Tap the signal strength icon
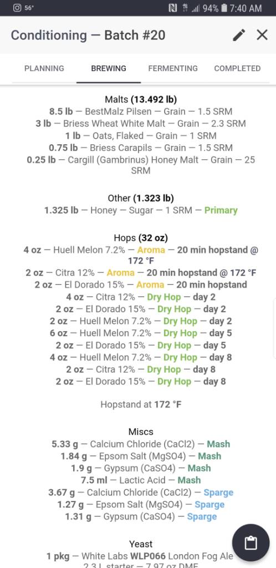This screenshot has height=568, width=276. [x=196, y=8]
